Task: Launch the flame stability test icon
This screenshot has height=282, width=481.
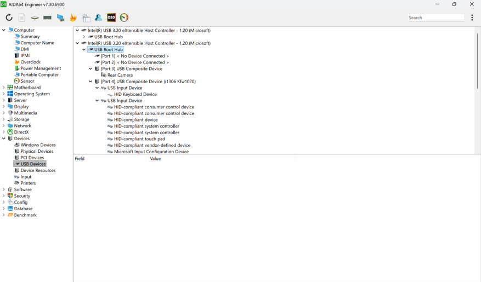Action: pyautogui.click(x=73, y=18)
